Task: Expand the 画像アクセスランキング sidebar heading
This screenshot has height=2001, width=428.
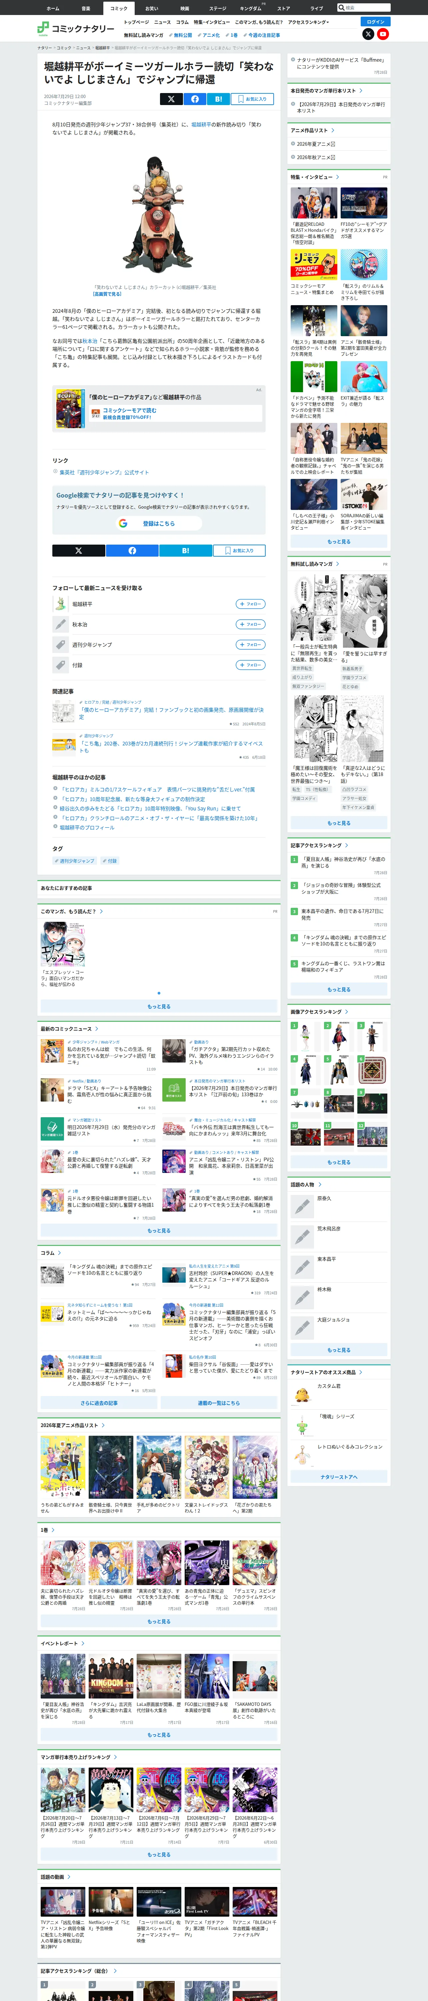Action: pos(346,1012)
